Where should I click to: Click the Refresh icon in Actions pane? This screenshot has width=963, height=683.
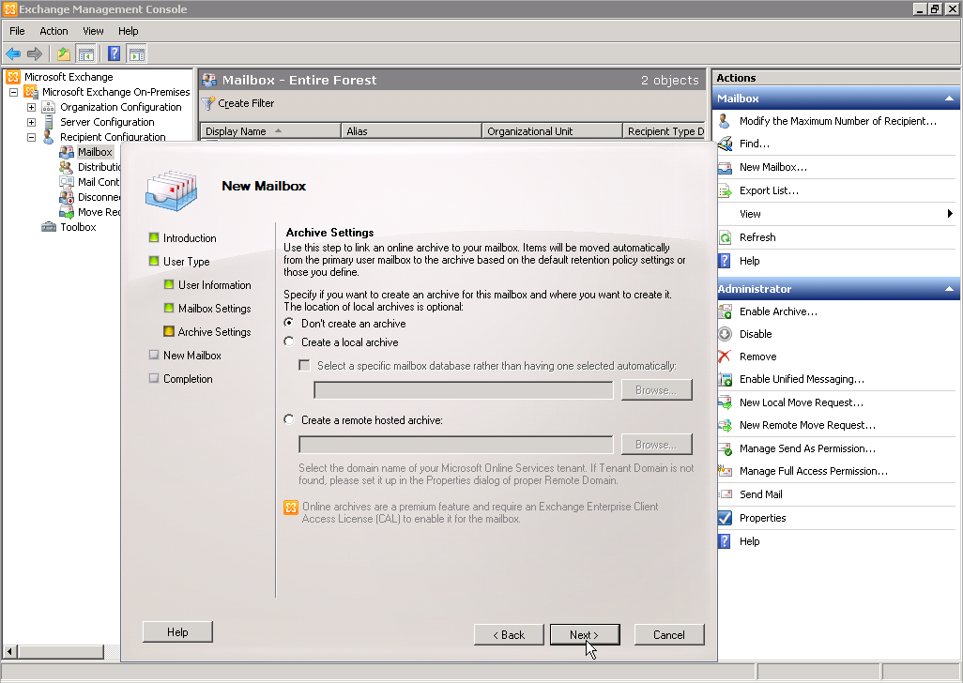(725, 237)
